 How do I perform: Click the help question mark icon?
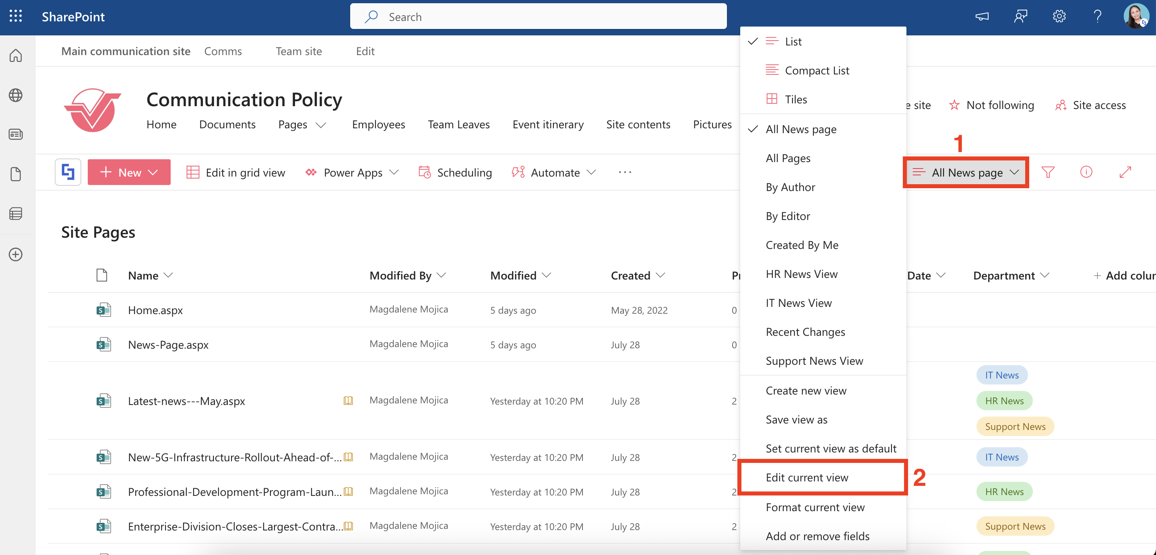[1097, 16]
